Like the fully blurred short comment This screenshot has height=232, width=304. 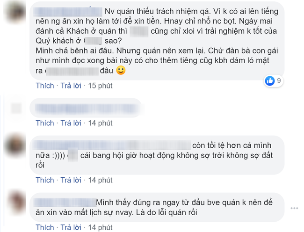point(45,123)
